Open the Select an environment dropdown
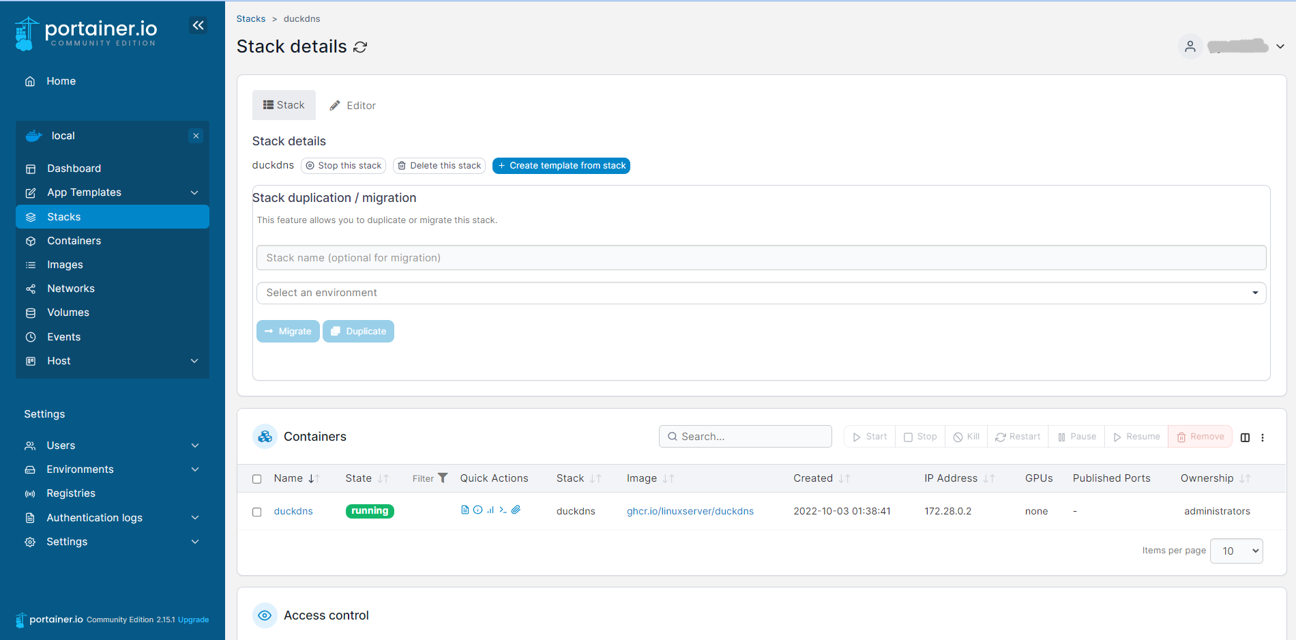 tap(761, 293)
